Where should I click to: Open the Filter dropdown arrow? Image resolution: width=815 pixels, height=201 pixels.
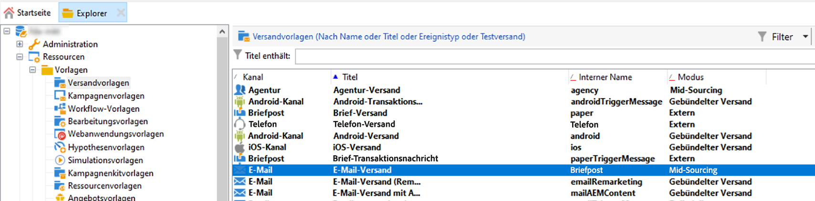pyautogui.click(x=805, y=37)
